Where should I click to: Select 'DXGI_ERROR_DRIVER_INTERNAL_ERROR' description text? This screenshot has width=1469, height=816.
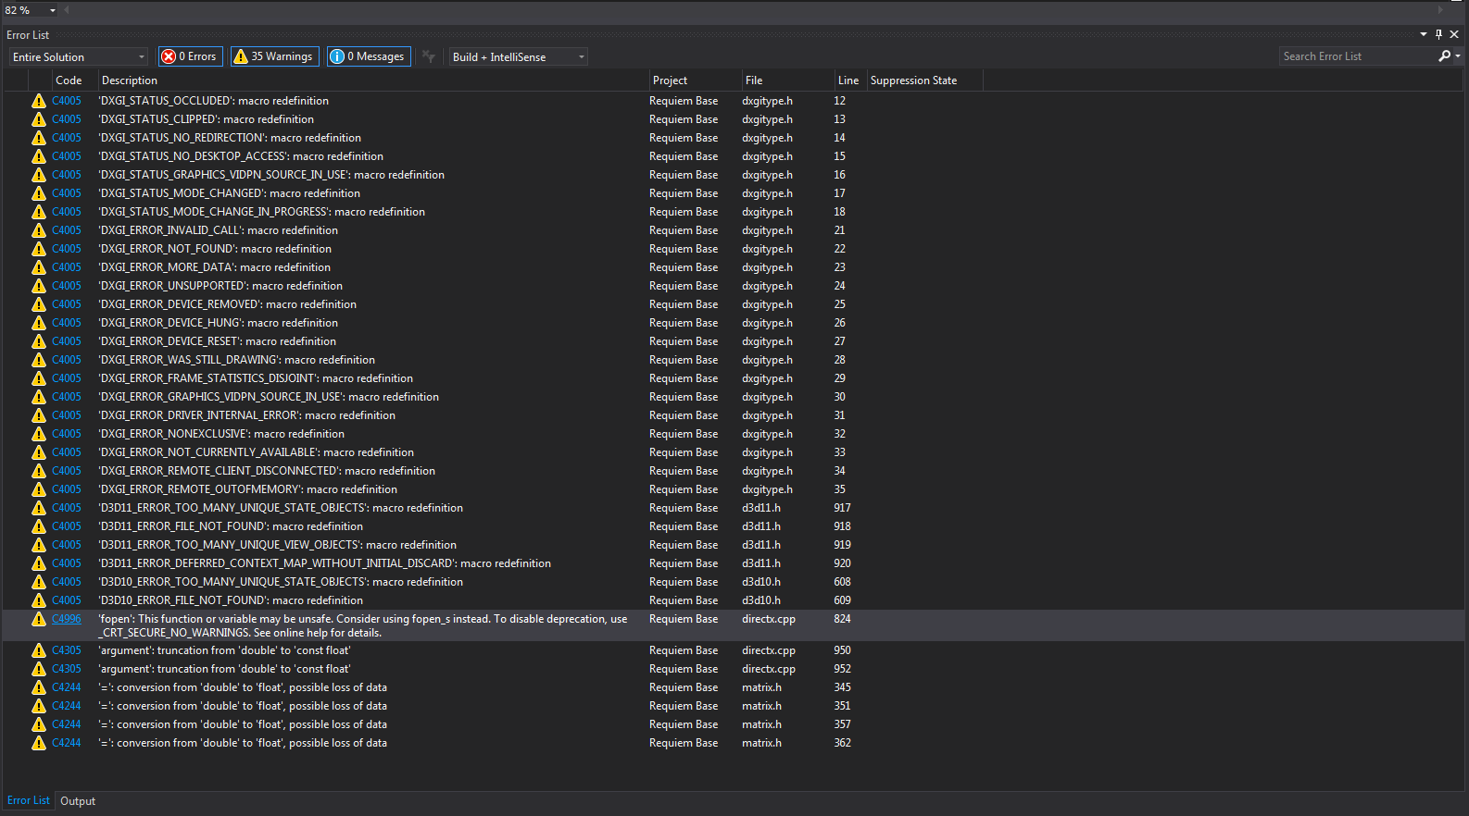[247, 415]
